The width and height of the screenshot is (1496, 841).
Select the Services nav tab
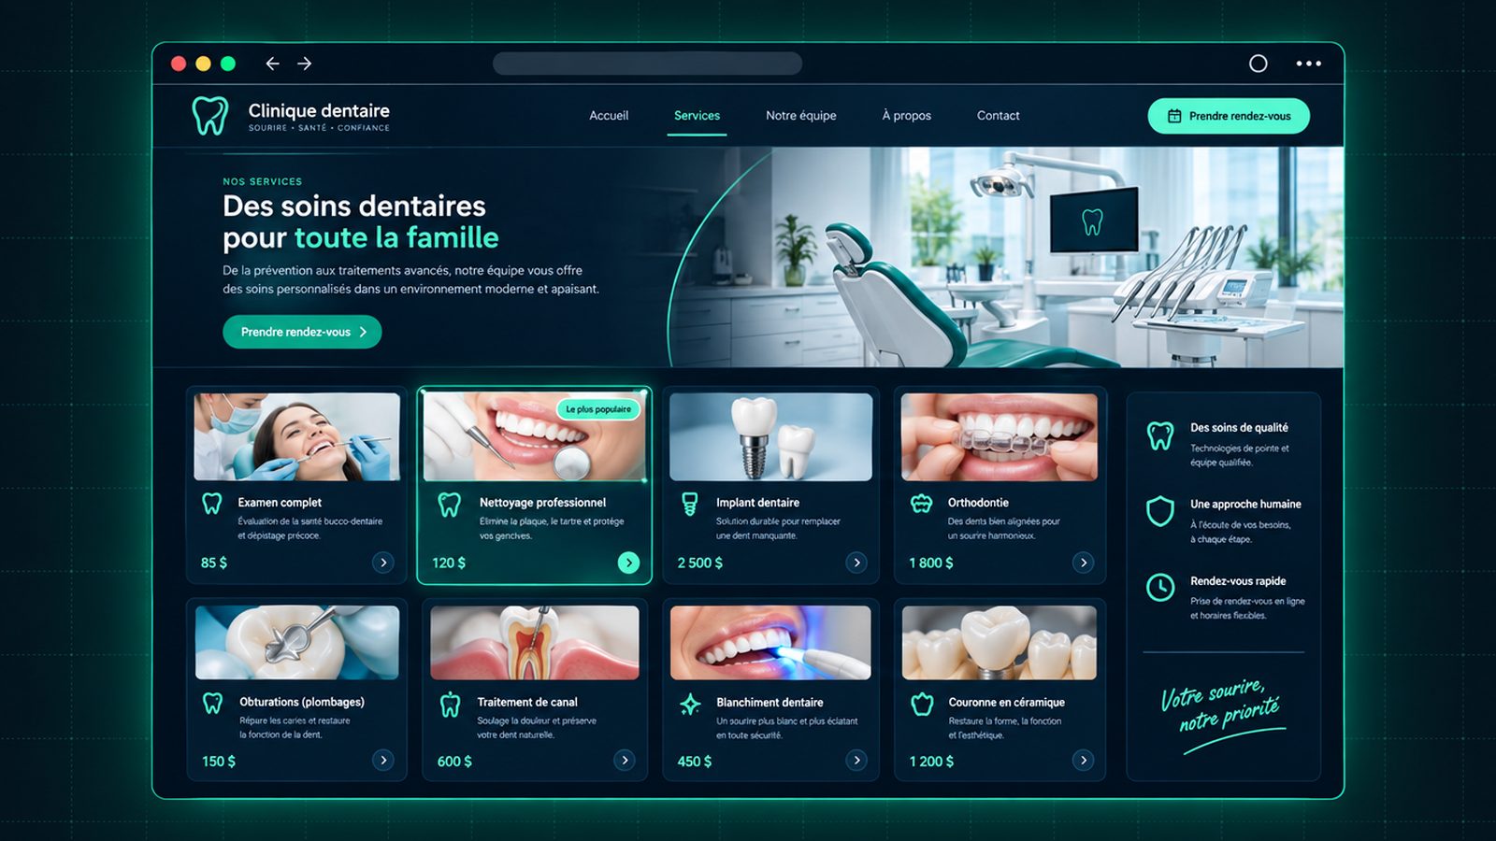(x=697, y=116)
